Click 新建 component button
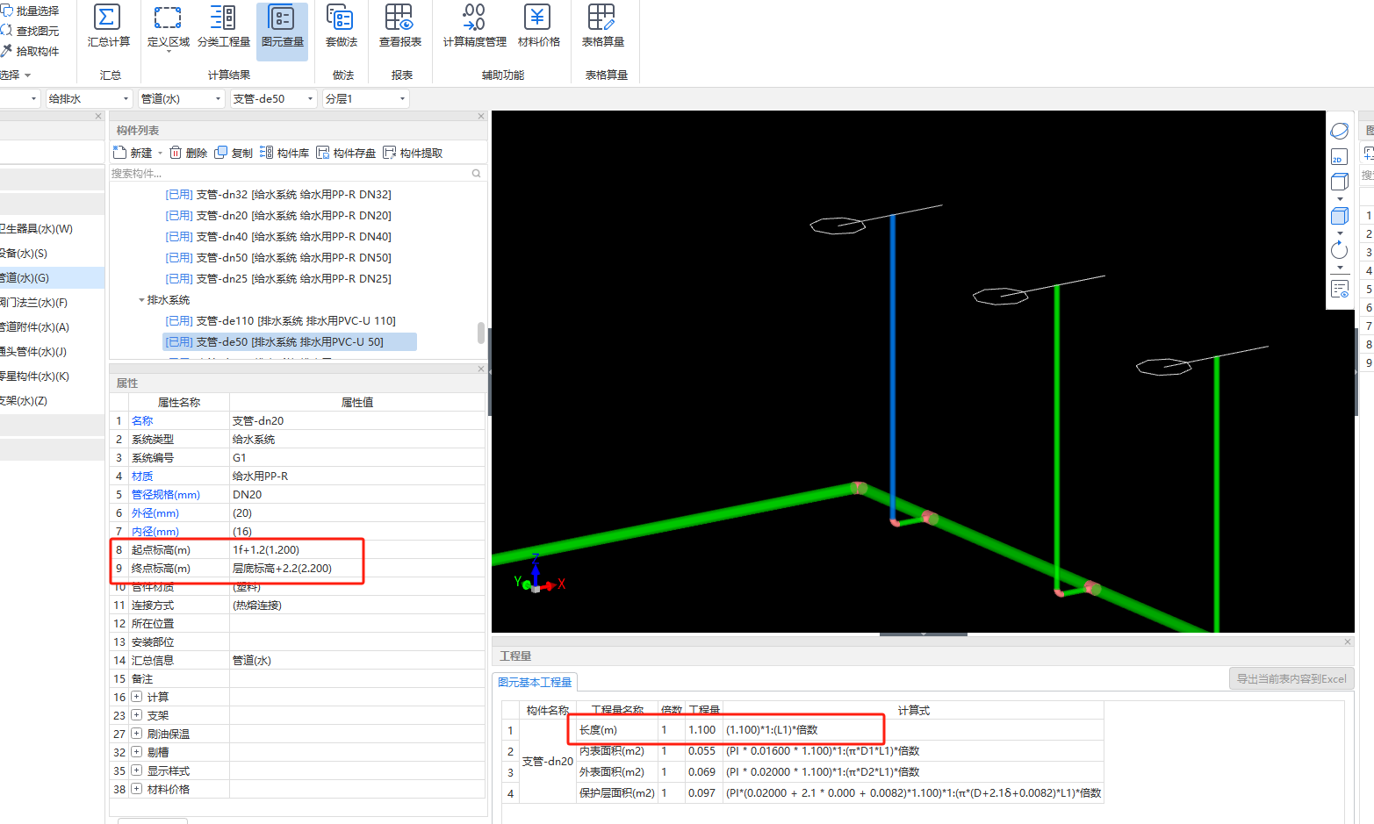1374x824 pixels. tap(133, 153)
